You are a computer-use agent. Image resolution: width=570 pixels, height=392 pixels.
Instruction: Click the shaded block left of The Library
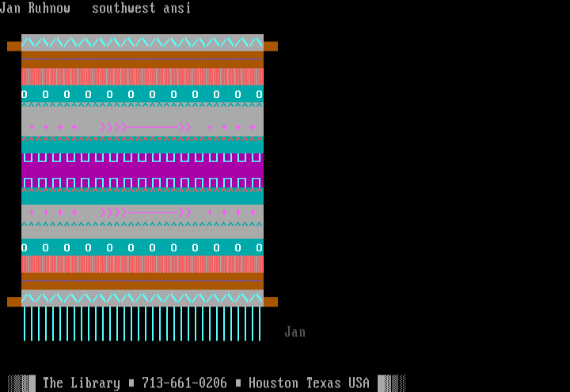21,383
